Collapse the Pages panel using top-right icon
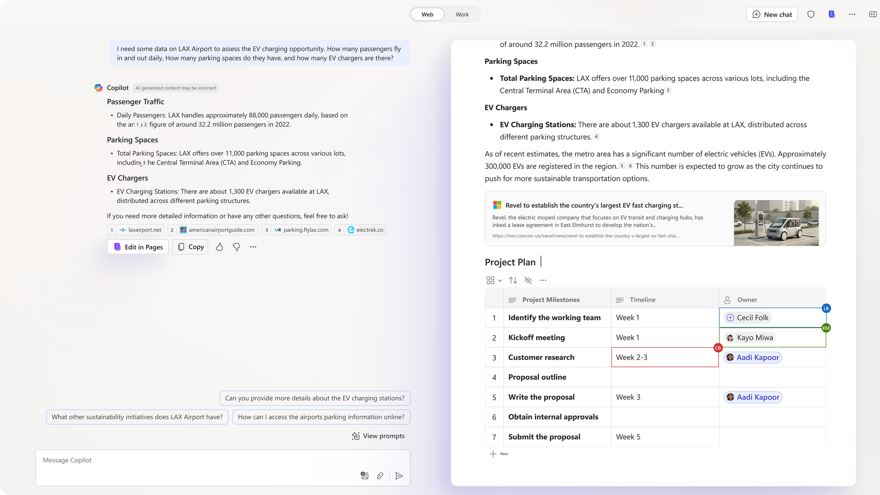 [x=872, y=14]
